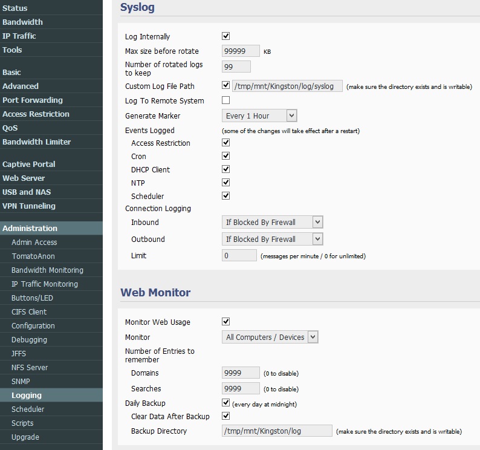Screen dimensions: 480x450
Task: Open the Captive Portal section
Action: [x=51, y=164]
